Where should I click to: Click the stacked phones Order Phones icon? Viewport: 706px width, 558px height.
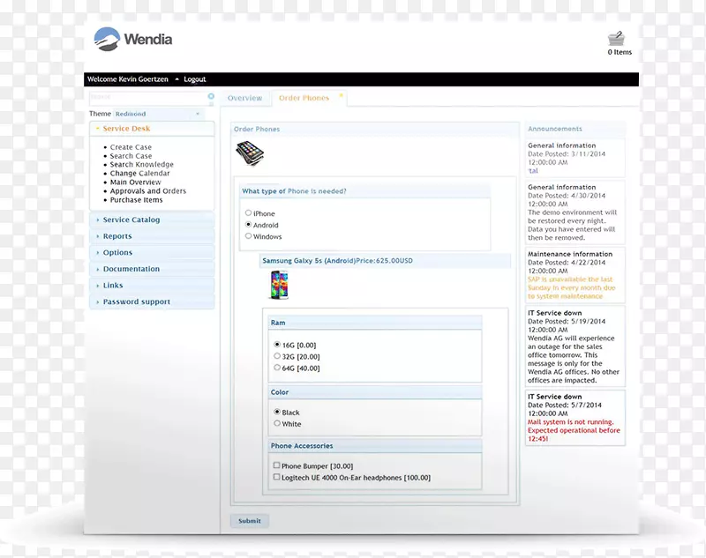249,153
